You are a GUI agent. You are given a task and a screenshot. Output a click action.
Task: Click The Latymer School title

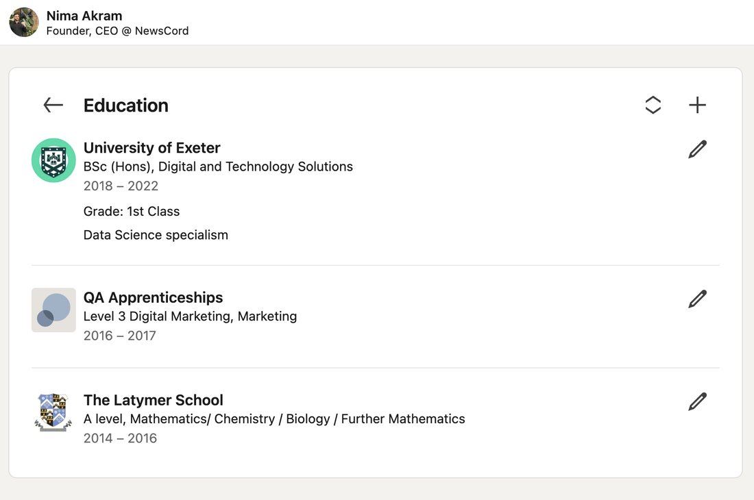point(153,399)
